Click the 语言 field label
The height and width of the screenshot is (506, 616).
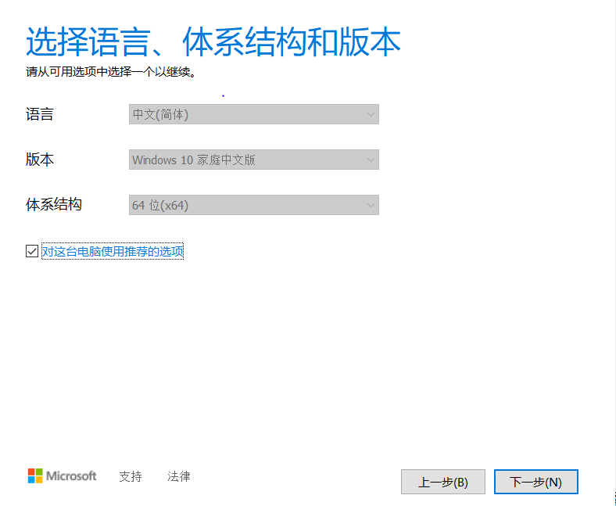pos(40,114)
